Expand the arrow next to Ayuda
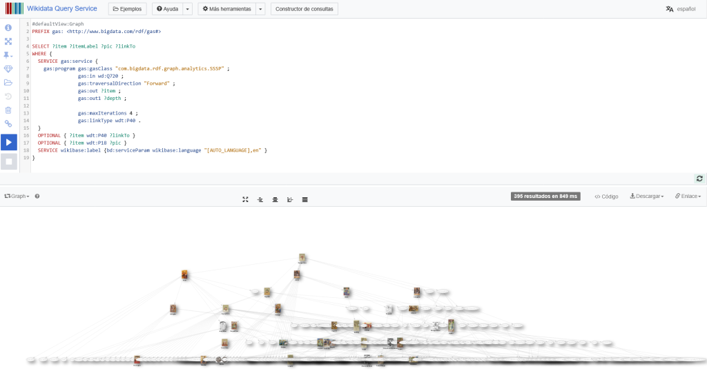This screenshot has height=380, width=707. (x=188, y=9)
